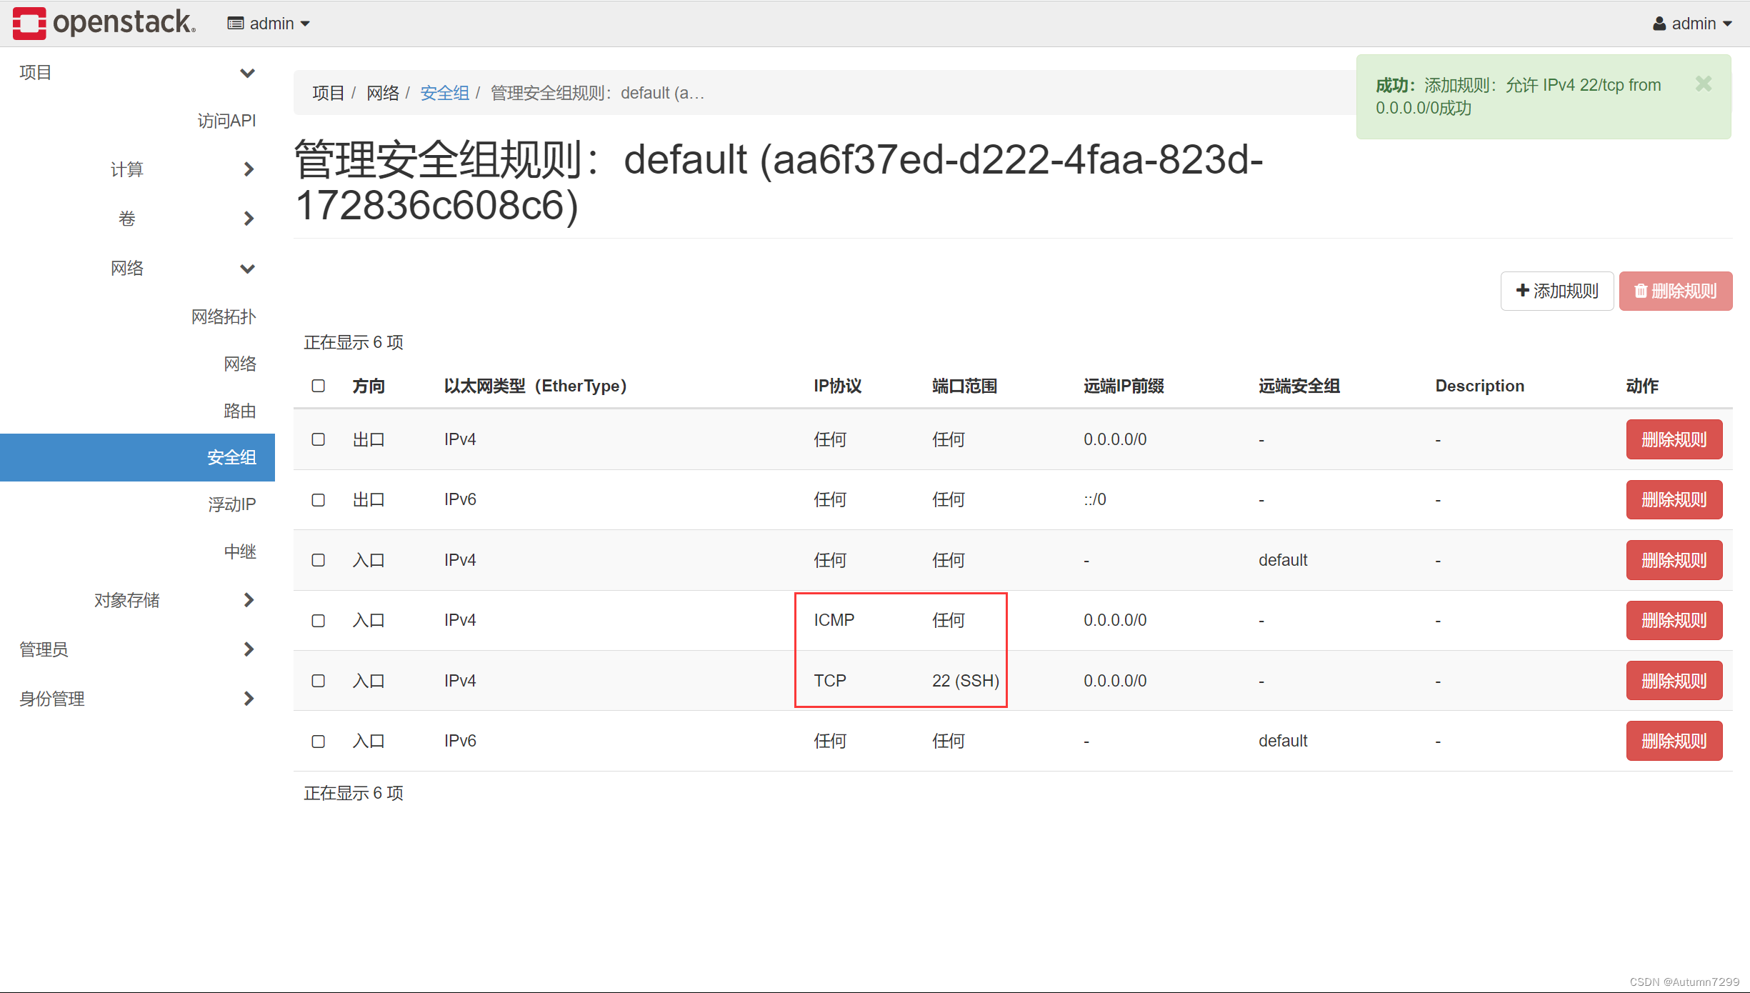The width and height of the screenshot is (1750, 993).
Task: Click the 方向 column header
Action: click(x=369, y=386)
